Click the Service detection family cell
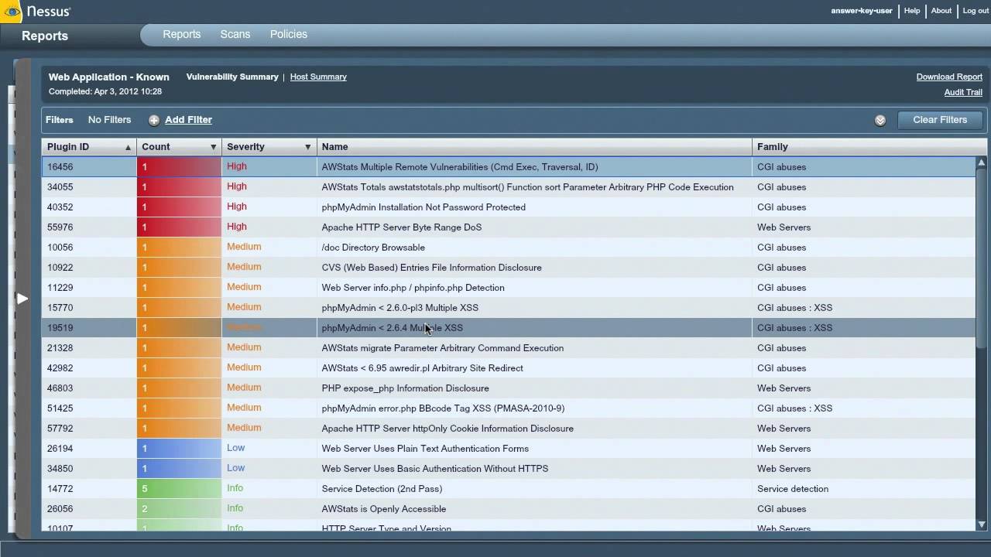 pos(793,489)
